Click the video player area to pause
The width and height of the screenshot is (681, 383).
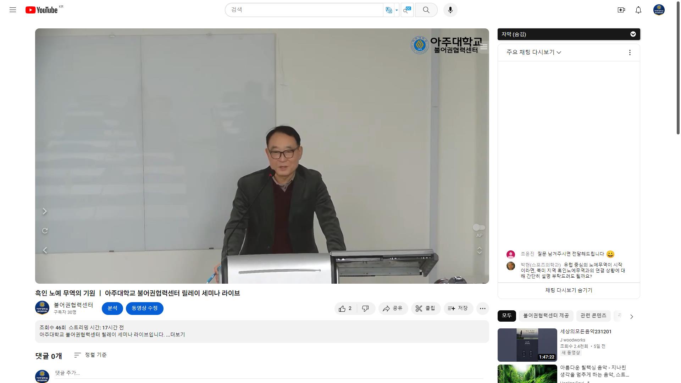[262, 156]
